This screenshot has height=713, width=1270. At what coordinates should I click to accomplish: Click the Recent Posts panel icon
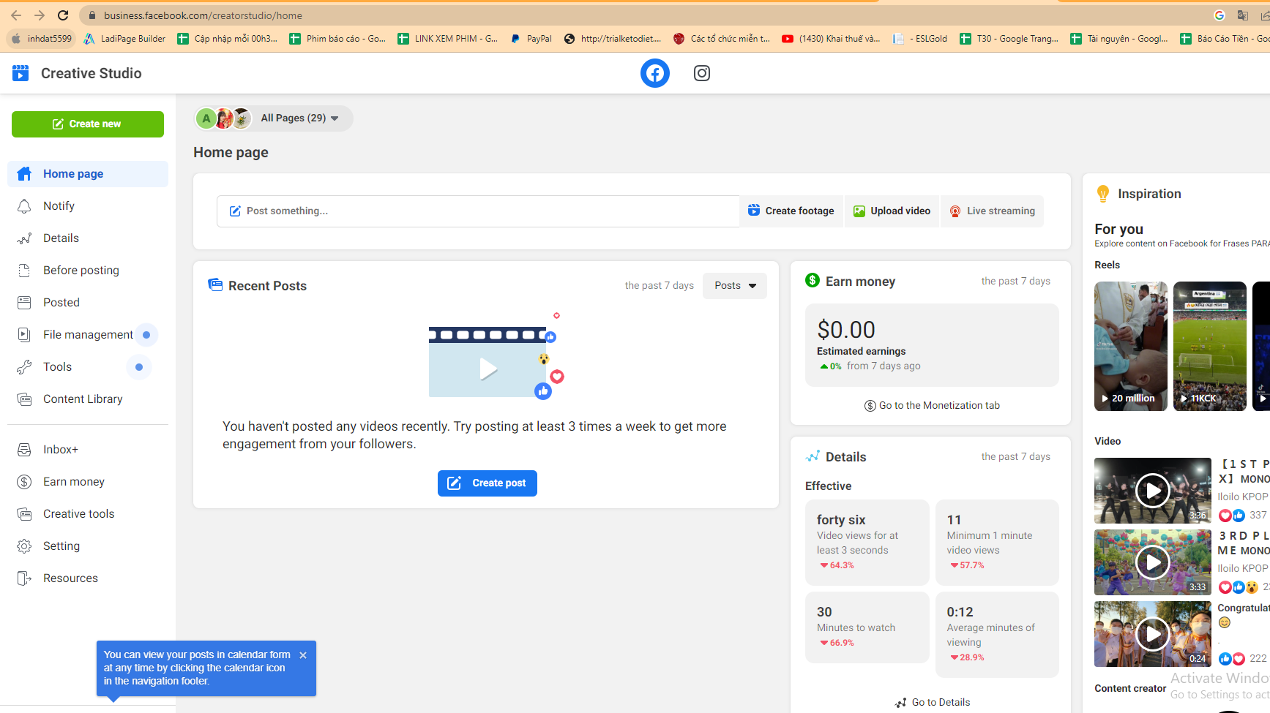[215, 285]
